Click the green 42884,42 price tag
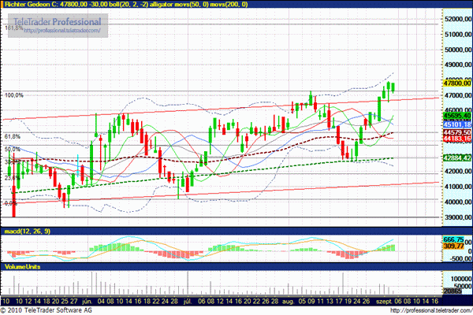Image resolution: width=473 pixels, height=315 pixels. [456, 158]
